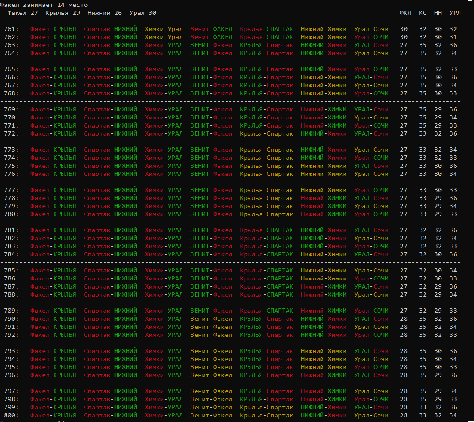474x422 pixels.
Task: Click 'УРАЛ-Сочи' in row 766
Action: point(371,77)
